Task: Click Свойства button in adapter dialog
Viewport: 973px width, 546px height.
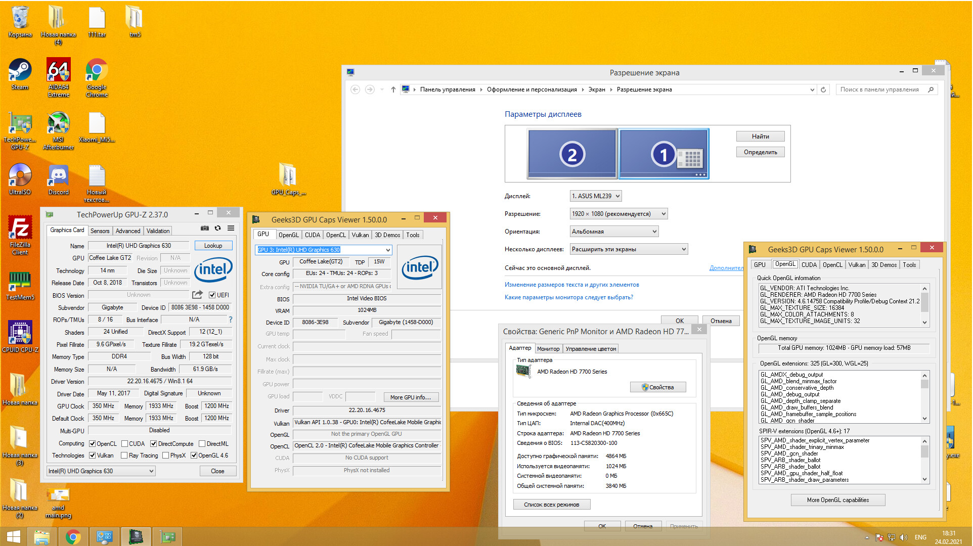Action: (658, 387)
